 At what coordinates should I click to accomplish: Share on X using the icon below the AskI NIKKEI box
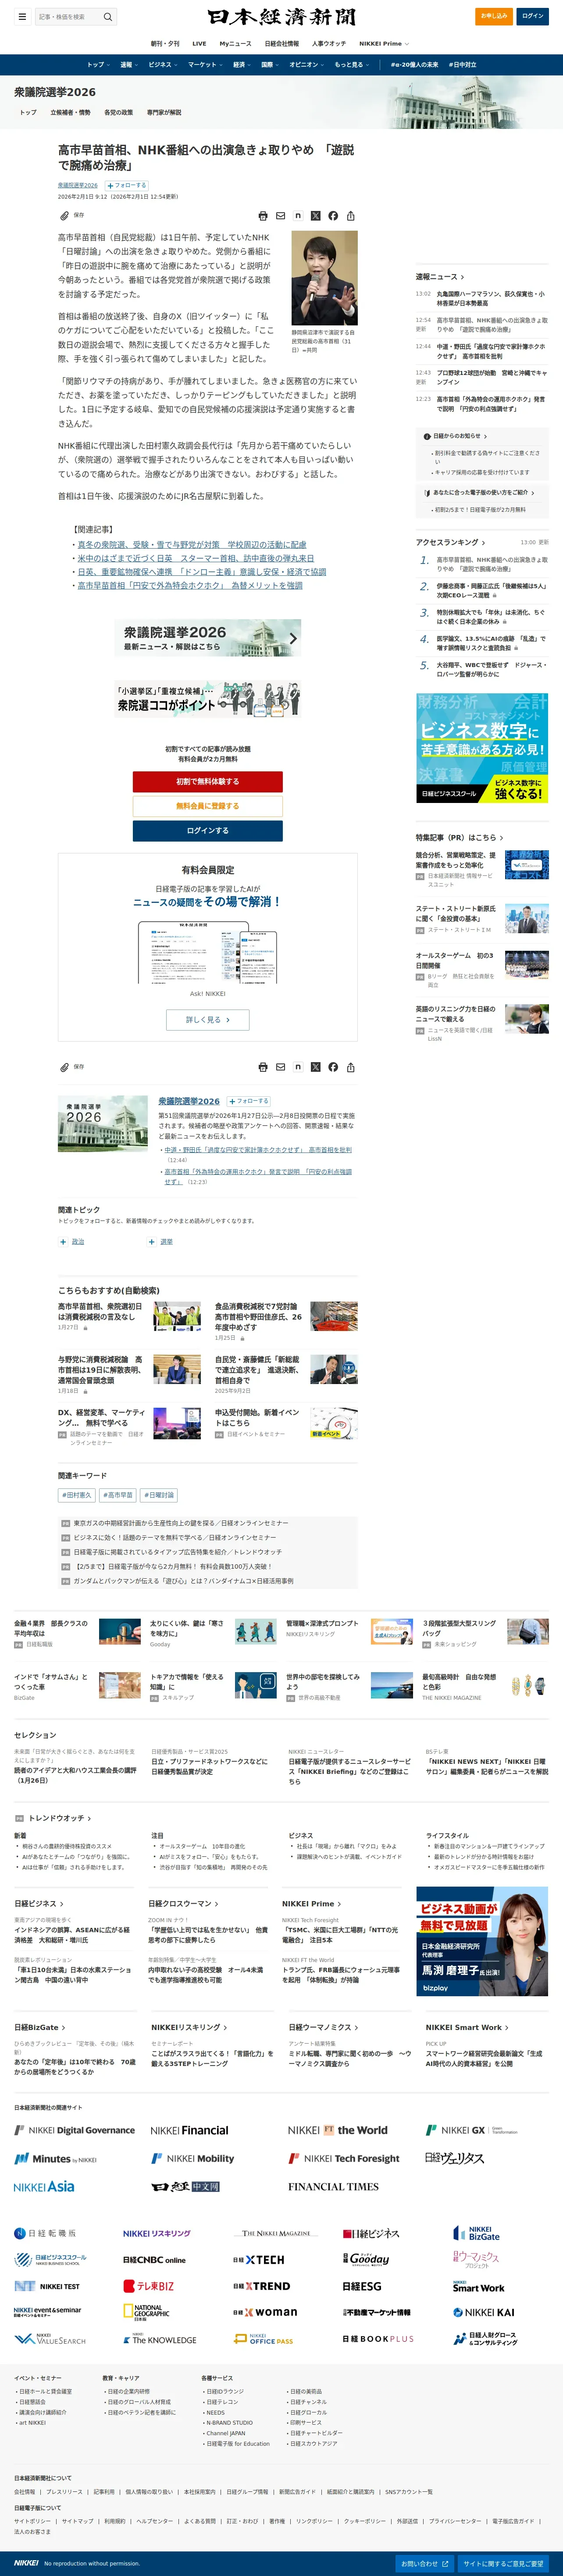(316, 1067)
